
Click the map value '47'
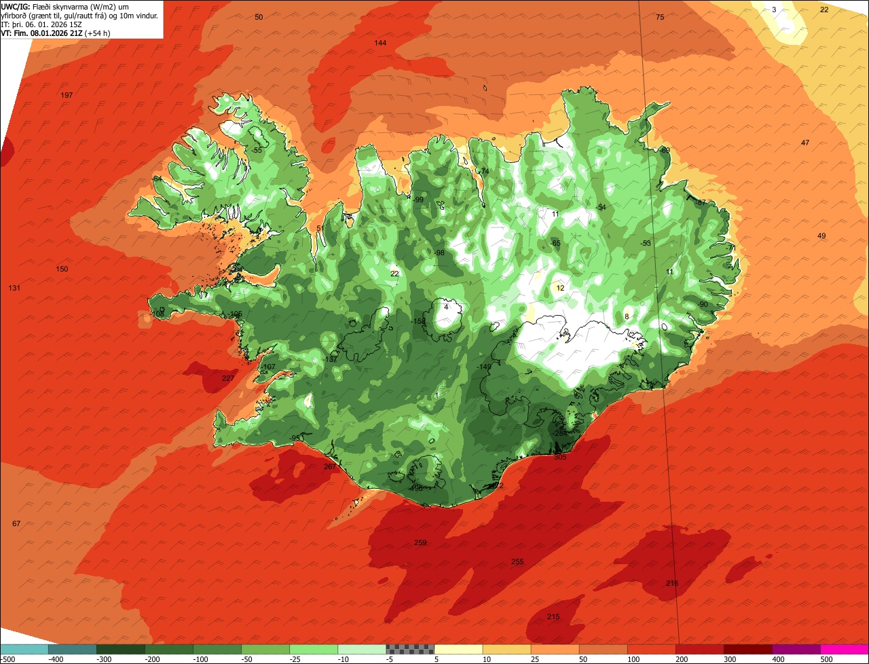click(x=805, y=143)
